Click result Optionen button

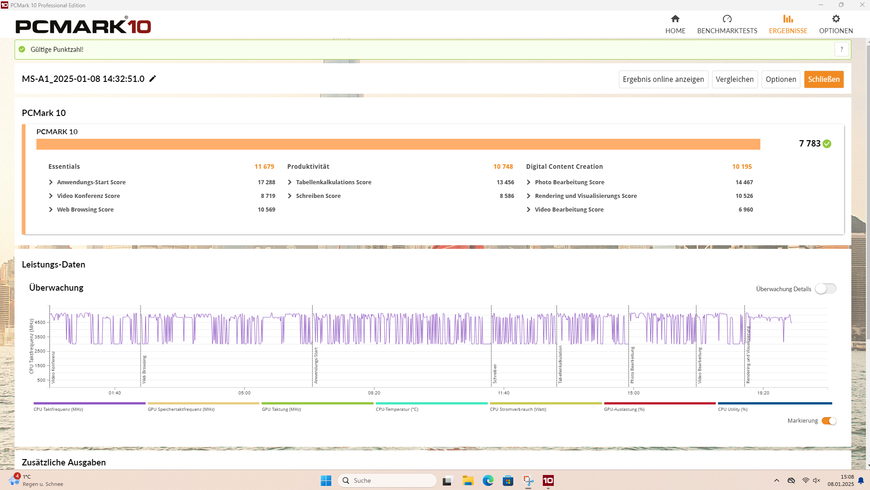tap(781, 79)
